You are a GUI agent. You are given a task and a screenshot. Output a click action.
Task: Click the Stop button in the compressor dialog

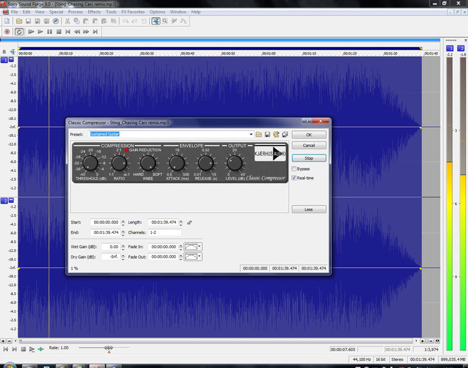[x=309, y=158]
